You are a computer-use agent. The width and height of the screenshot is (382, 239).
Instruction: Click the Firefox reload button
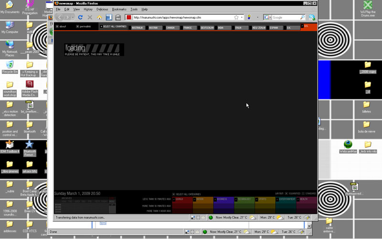80,17
